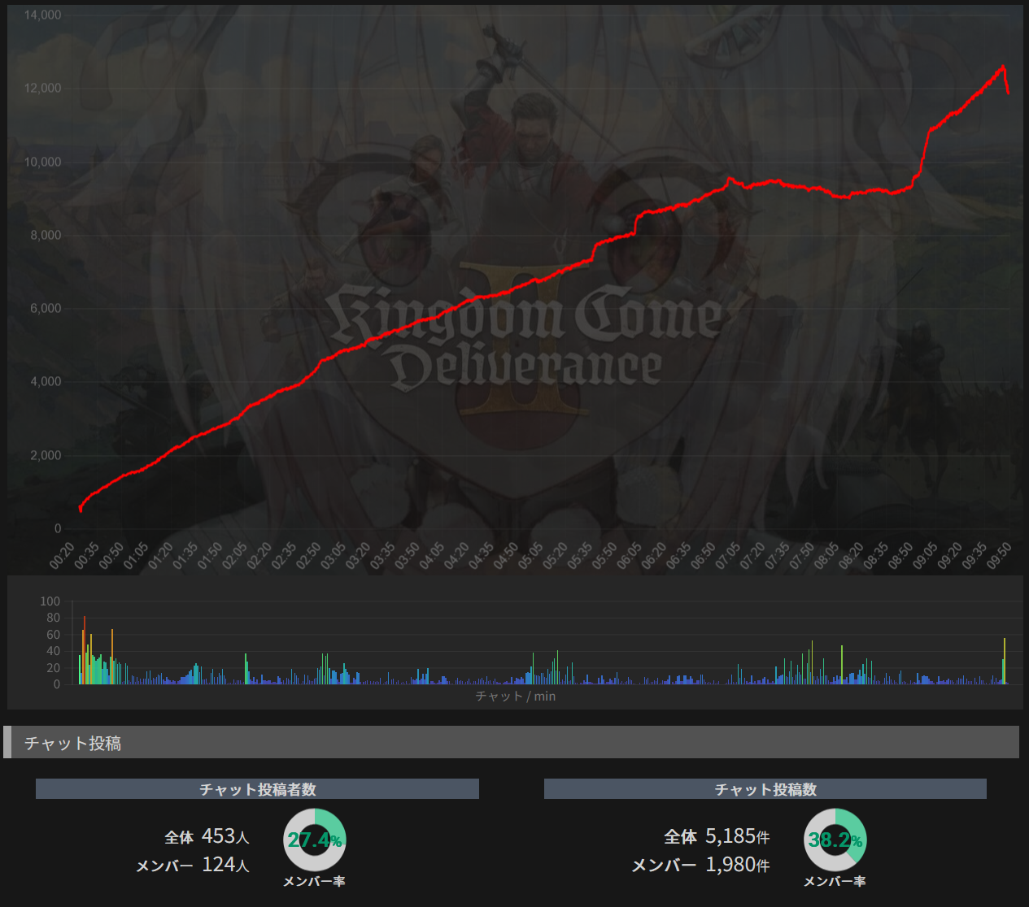Click the 00:20 time axis label
Screen dimensions: 1029x907
click(63, 556)
